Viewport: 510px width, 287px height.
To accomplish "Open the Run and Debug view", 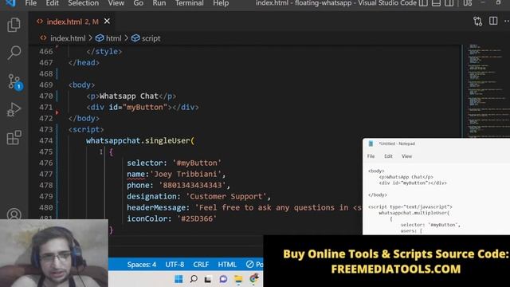I will 14,110.
